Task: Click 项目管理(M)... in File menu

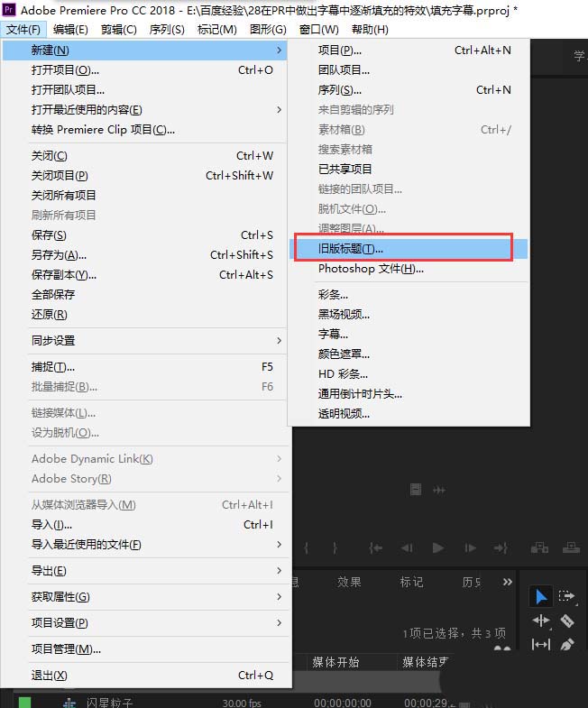Action: click(x=144, y=649)
